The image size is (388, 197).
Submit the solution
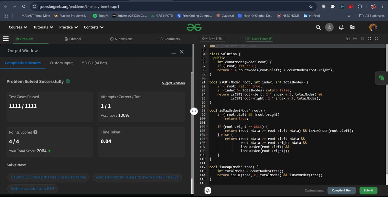pos(368,191)
